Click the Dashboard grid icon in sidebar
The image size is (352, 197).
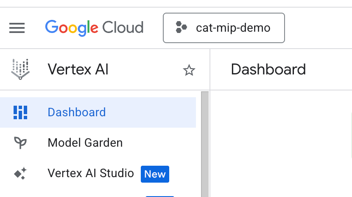click(x=20, y=112)
